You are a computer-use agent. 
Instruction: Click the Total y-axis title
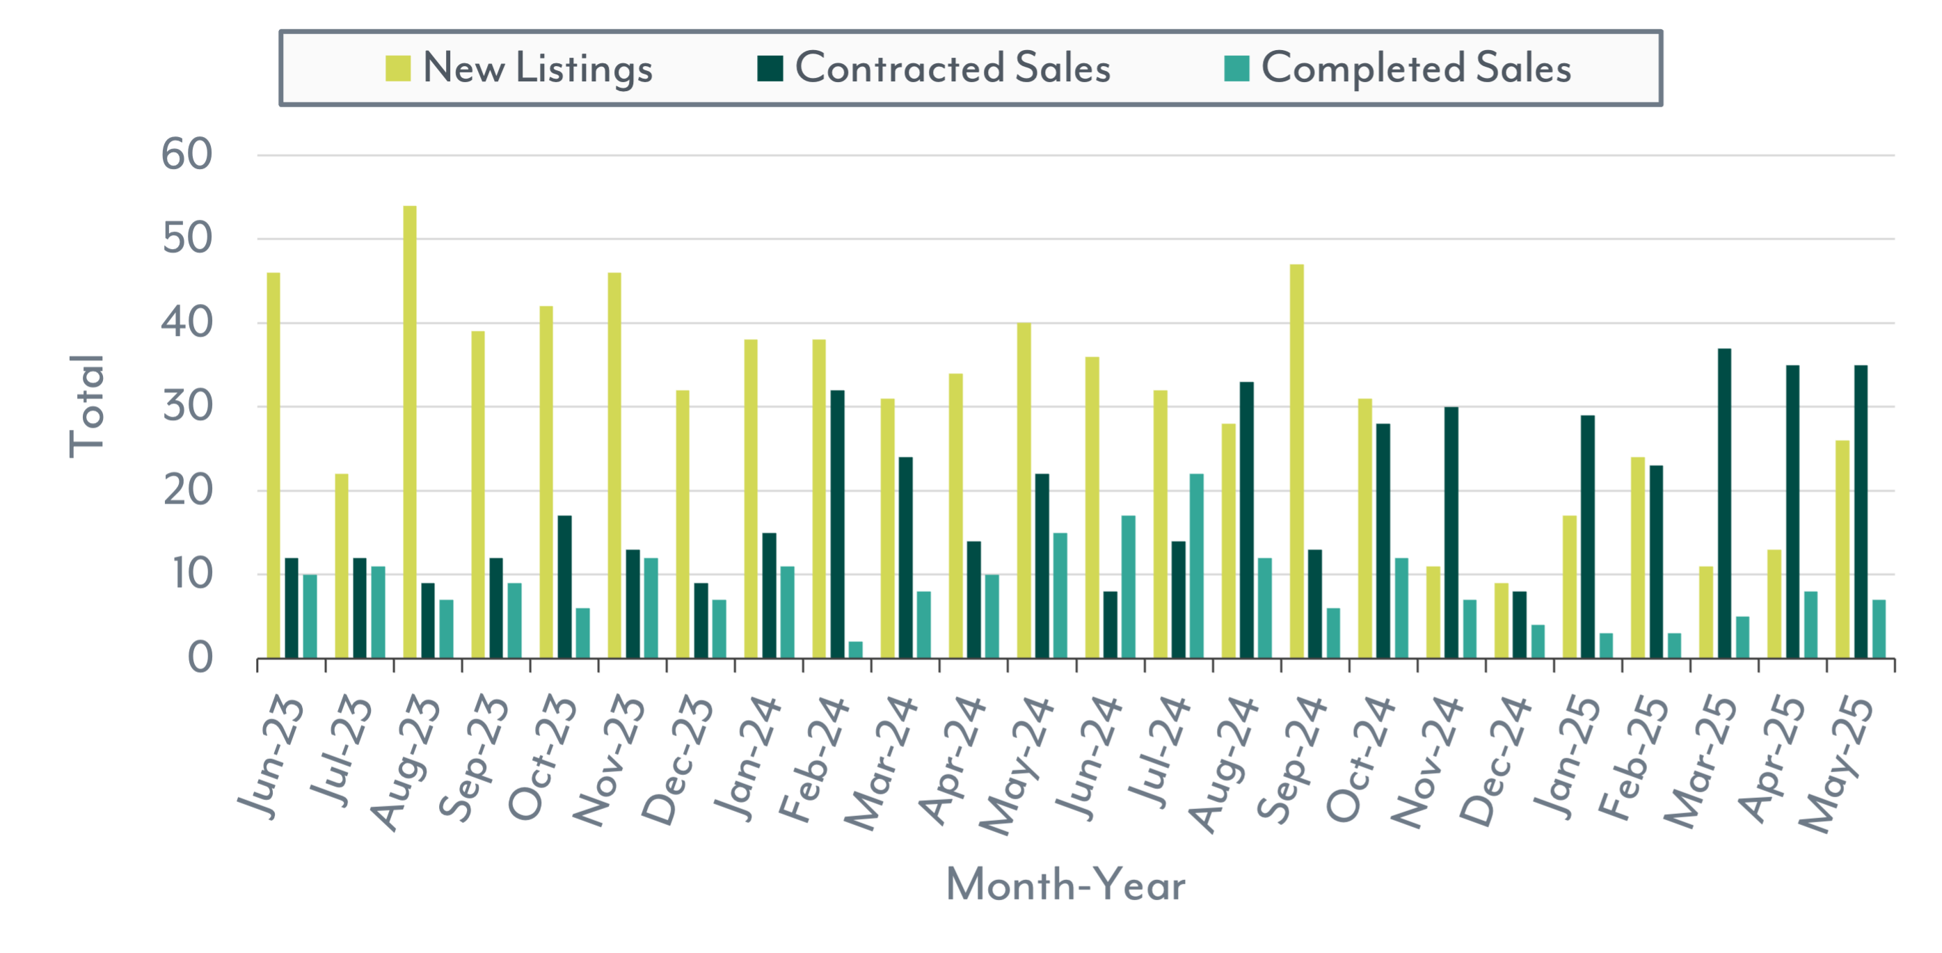pyautogui.click(x=87, y=406)
